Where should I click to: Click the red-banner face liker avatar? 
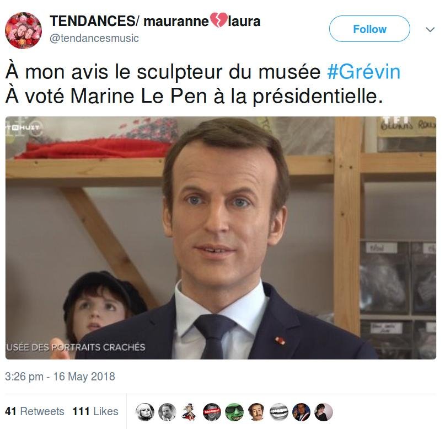click(212, 412)
